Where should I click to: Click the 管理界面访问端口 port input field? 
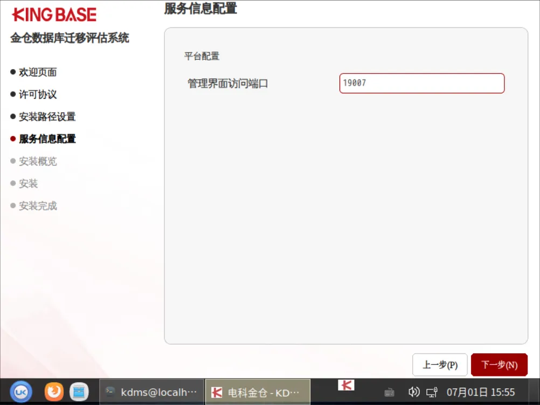(x=422, y=83)
